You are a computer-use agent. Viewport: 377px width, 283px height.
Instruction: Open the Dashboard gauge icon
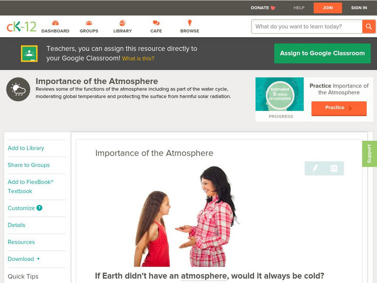55,23
